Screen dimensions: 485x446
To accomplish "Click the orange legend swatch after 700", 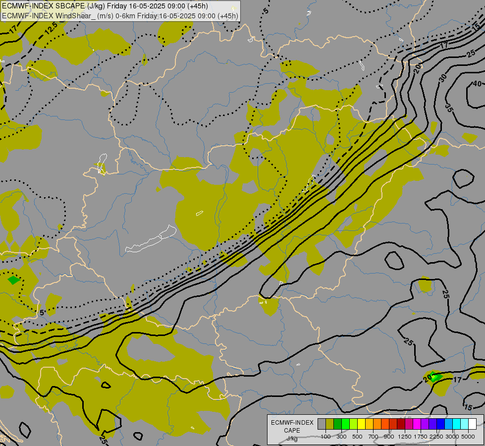I will tap(377, 424).
